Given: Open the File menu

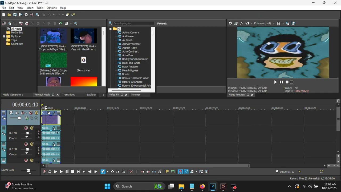Looking at the screenshot, I should (4, 8).
